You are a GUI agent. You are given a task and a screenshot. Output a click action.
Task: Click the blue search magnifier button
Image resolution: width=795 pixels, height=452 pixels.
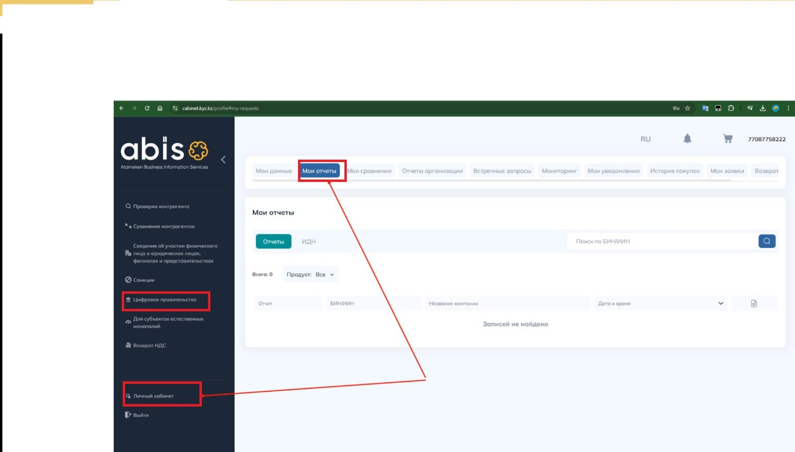coord(767,241)
